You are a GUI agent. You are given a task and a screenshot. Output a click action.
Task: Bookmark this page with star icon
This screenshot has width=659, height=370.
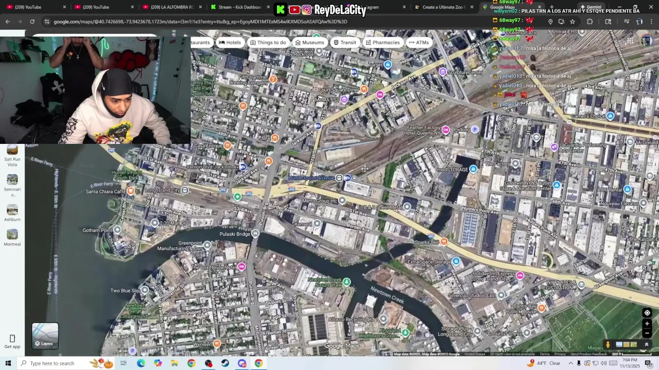click(572, 22)
